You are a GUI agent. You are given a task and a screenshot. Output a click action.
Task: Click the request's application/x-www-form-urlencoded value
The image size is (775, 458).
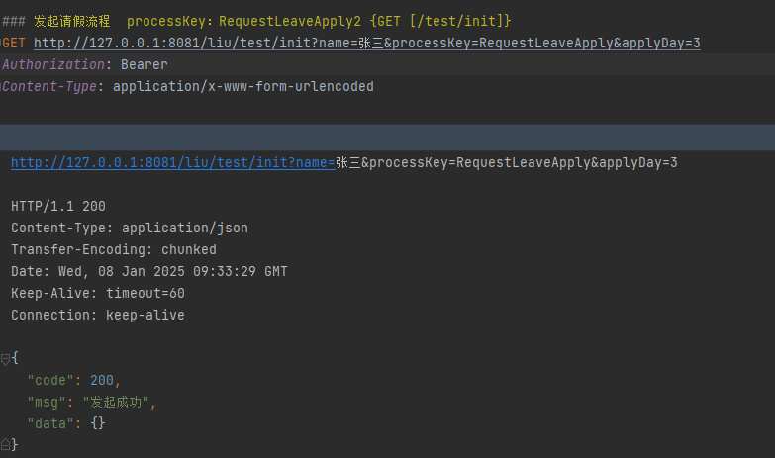coord(243,86)
